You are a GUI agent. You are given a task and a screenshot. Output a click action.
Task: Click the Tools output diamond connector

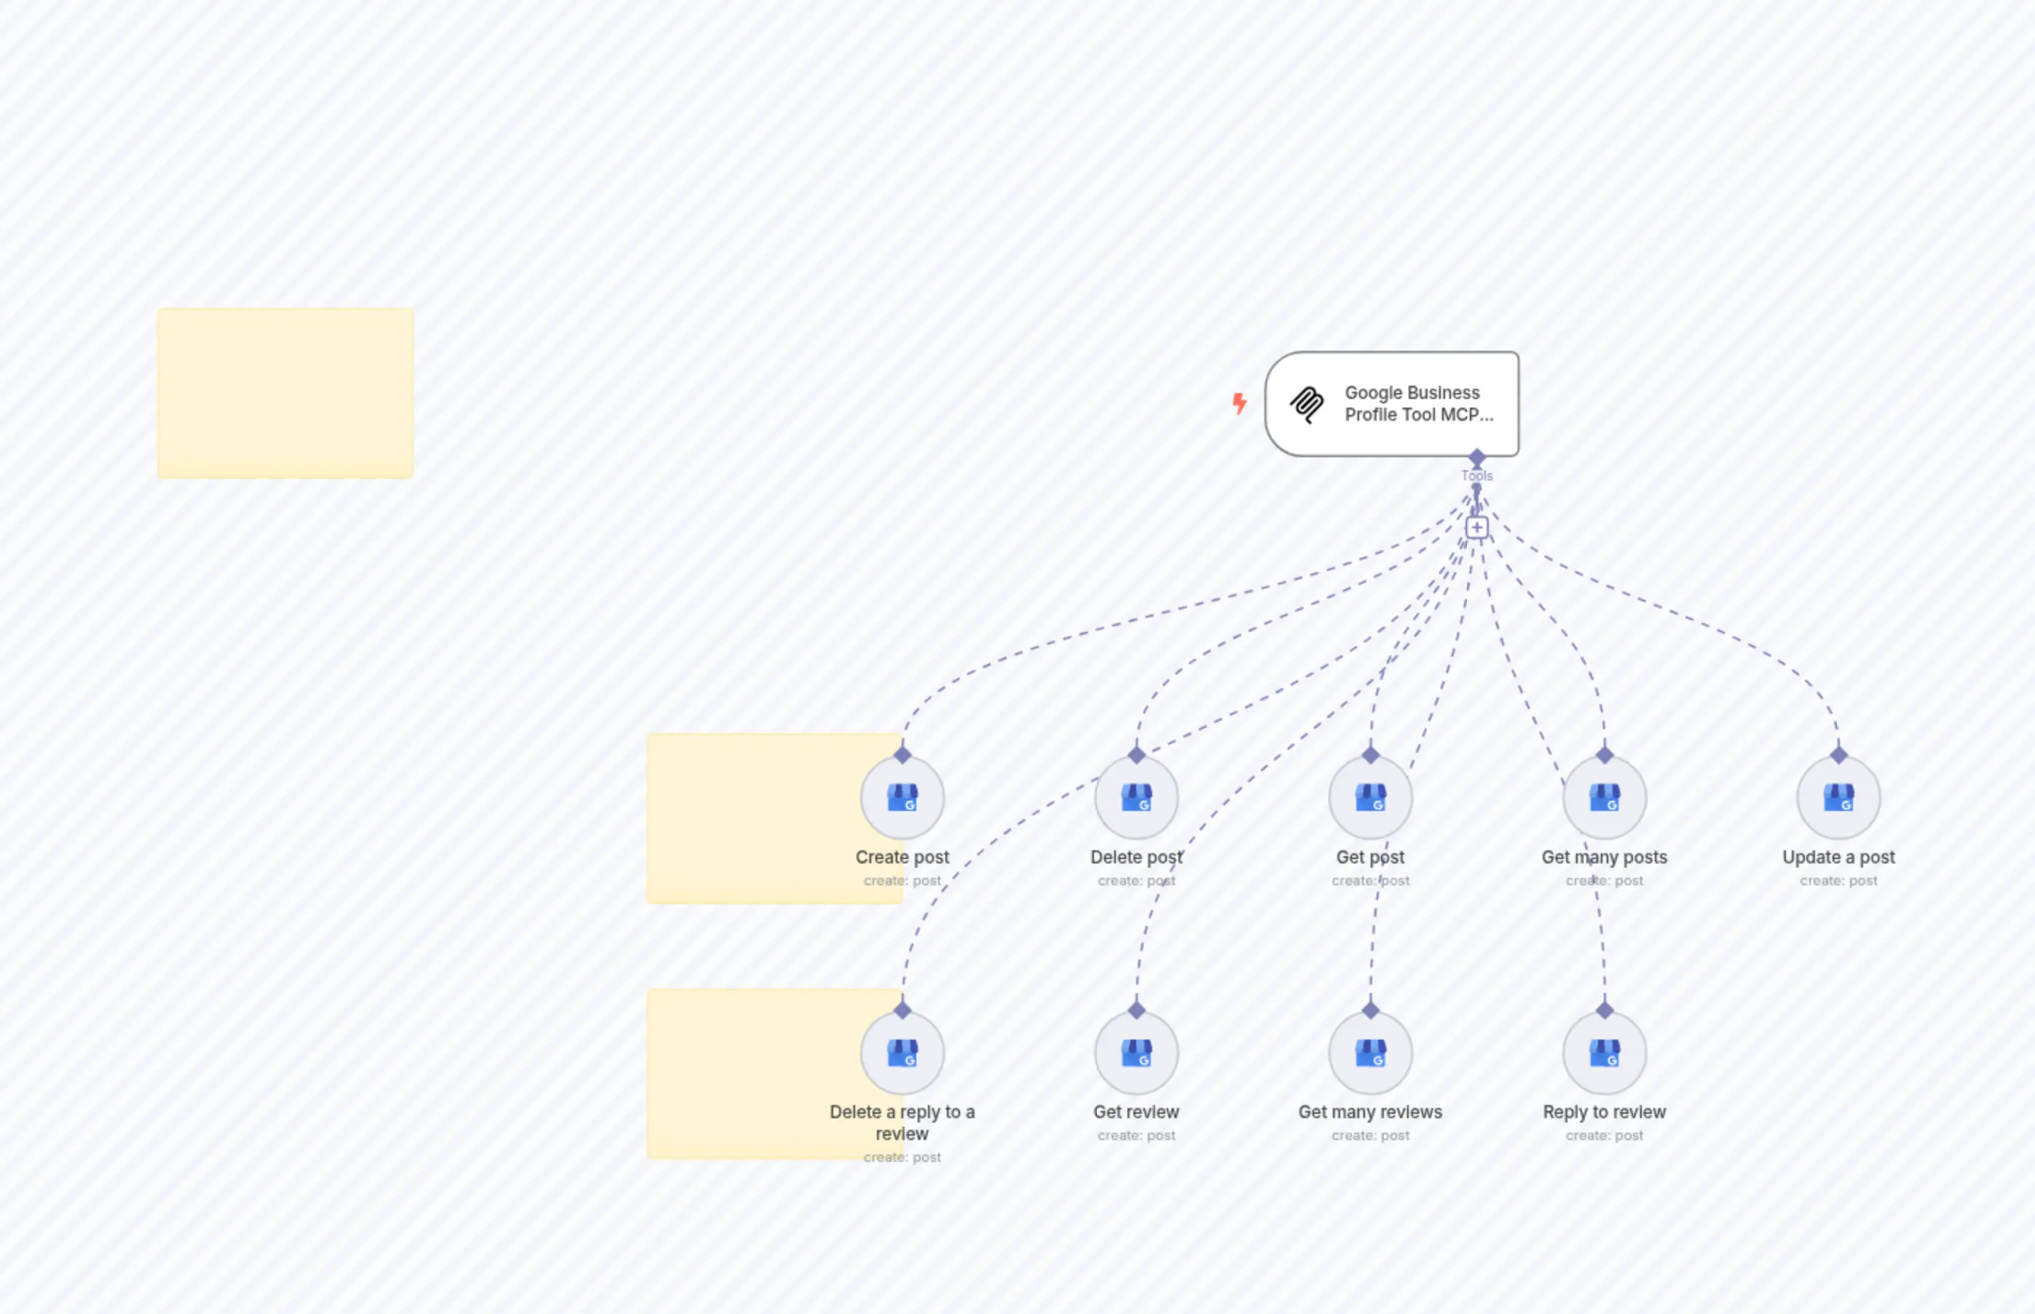[1477, 455]
